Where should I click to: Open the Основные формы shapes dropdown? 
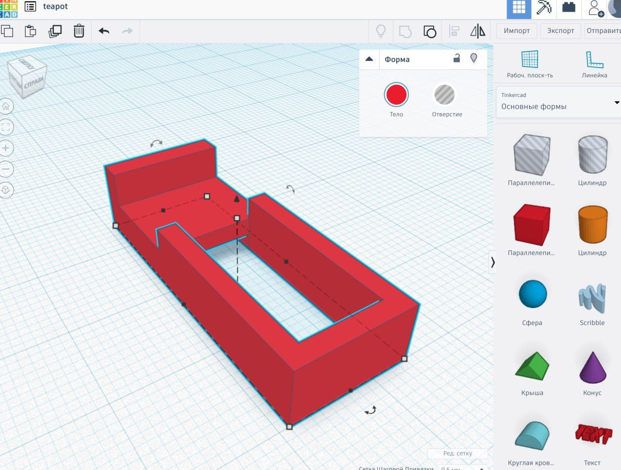coord(558,102)
